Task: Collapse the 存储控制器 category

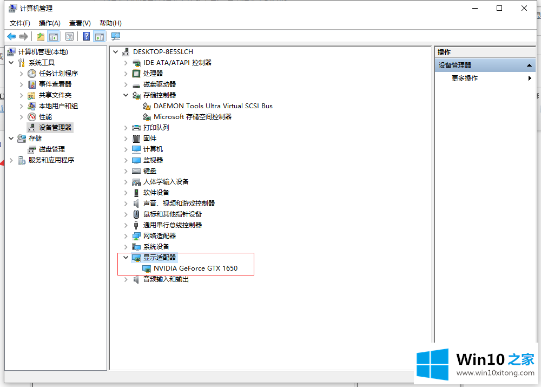Action: click(126, 95)
